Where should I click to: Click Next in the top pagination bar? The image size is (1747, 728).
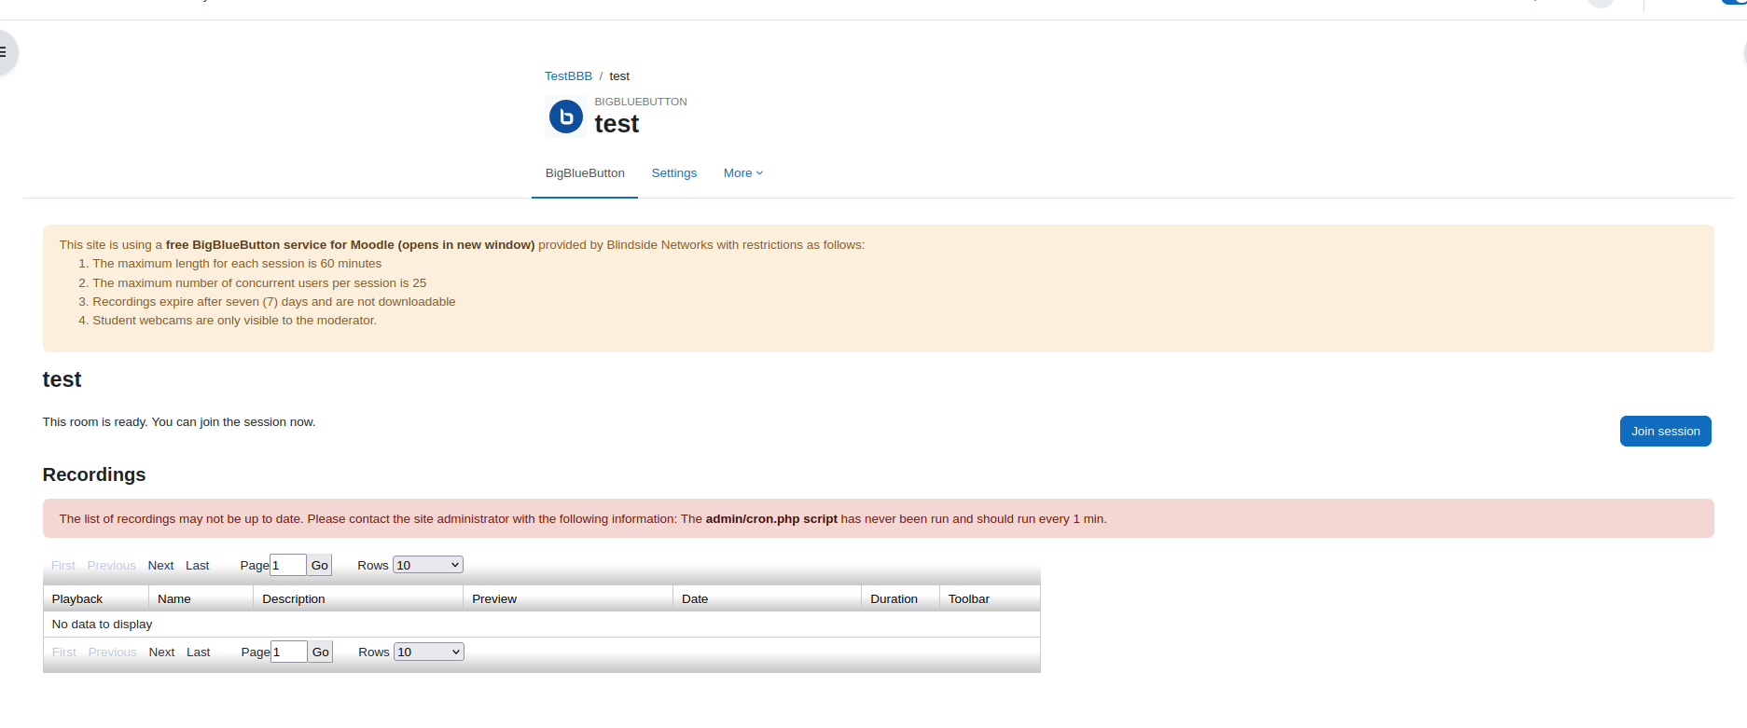tap(160, 566)
